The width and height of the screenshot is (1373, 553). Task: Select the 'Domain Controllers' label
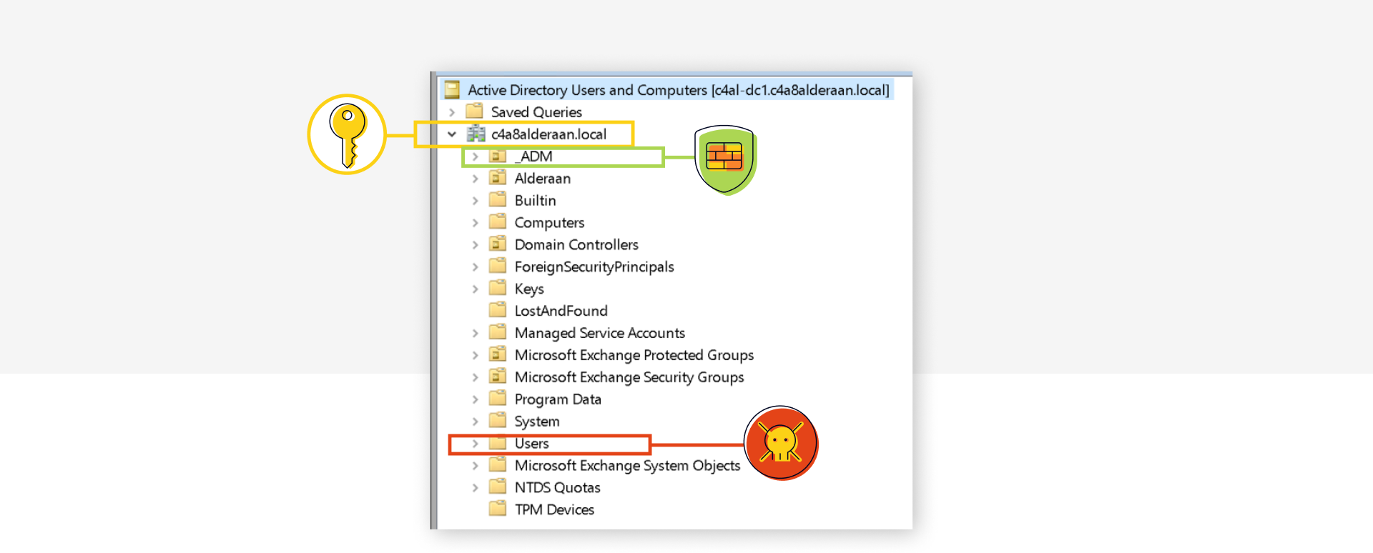point(576,245)
